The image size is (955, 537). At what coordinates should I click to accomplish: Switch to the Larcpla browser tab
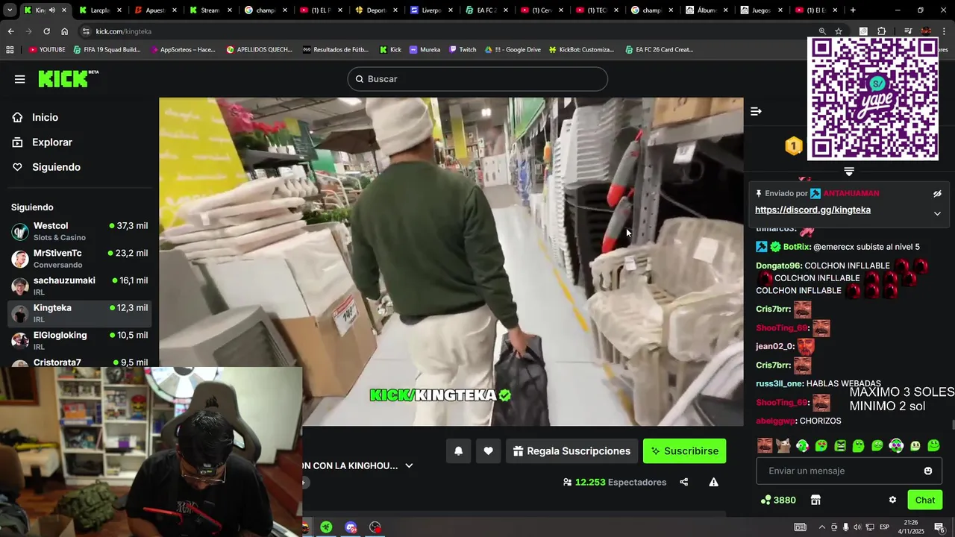[100, 10]
